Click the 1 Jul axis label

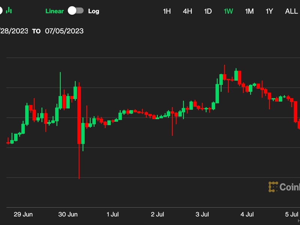(x=113, y=214)
